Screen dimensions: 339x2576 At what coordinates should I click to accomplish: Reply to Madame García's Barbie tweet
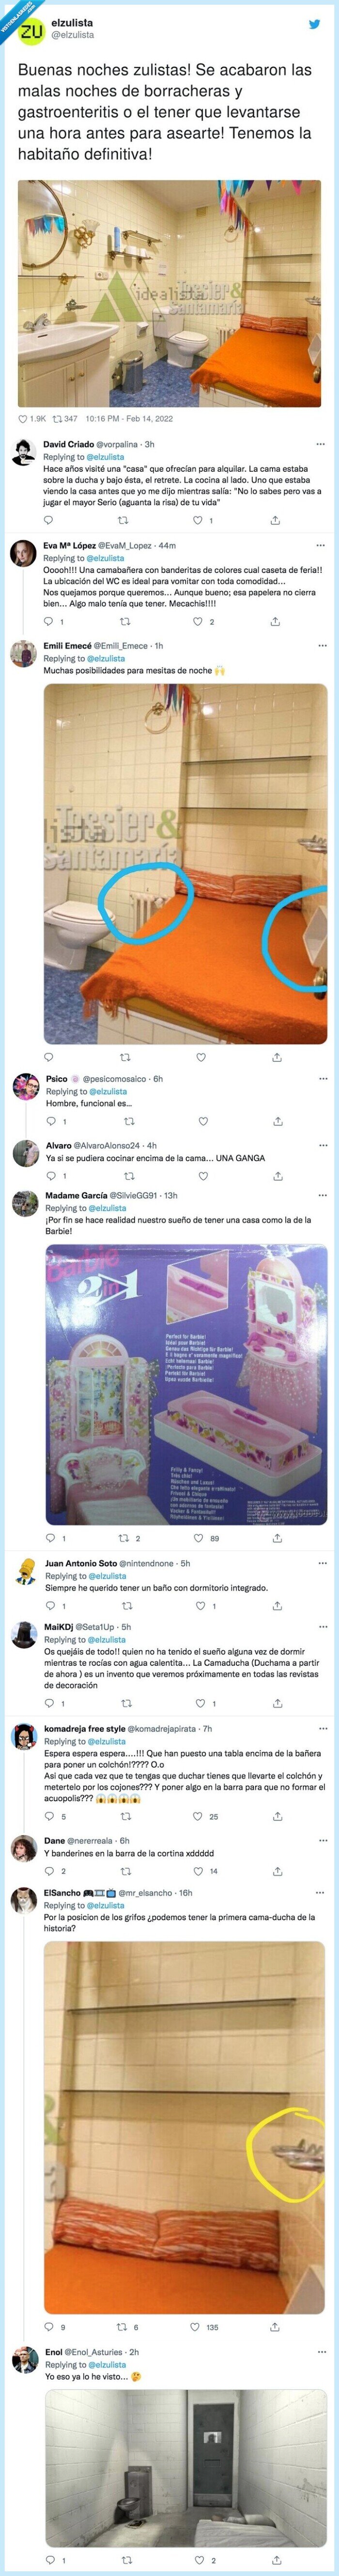point(51,1538)
